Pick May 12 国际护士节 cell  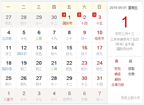(24, 50)
